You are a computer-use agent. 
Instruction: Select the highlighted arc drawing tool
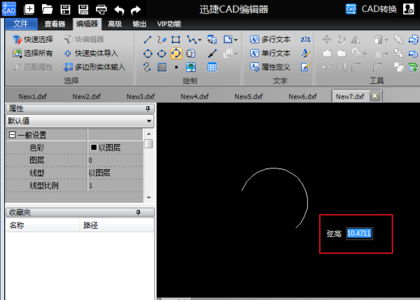coord(176,53)
